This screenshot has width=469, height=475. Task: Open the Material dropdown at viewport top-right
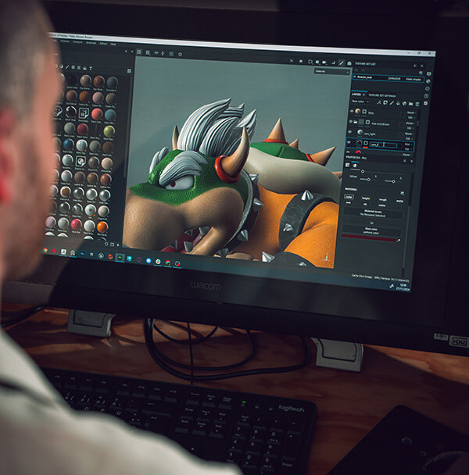332,72
